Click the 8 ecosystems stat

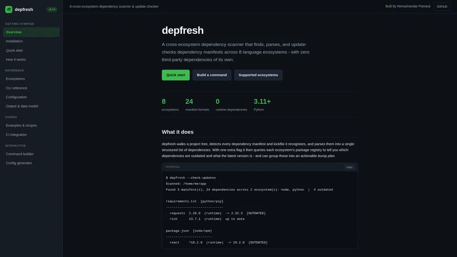(170, 105)
